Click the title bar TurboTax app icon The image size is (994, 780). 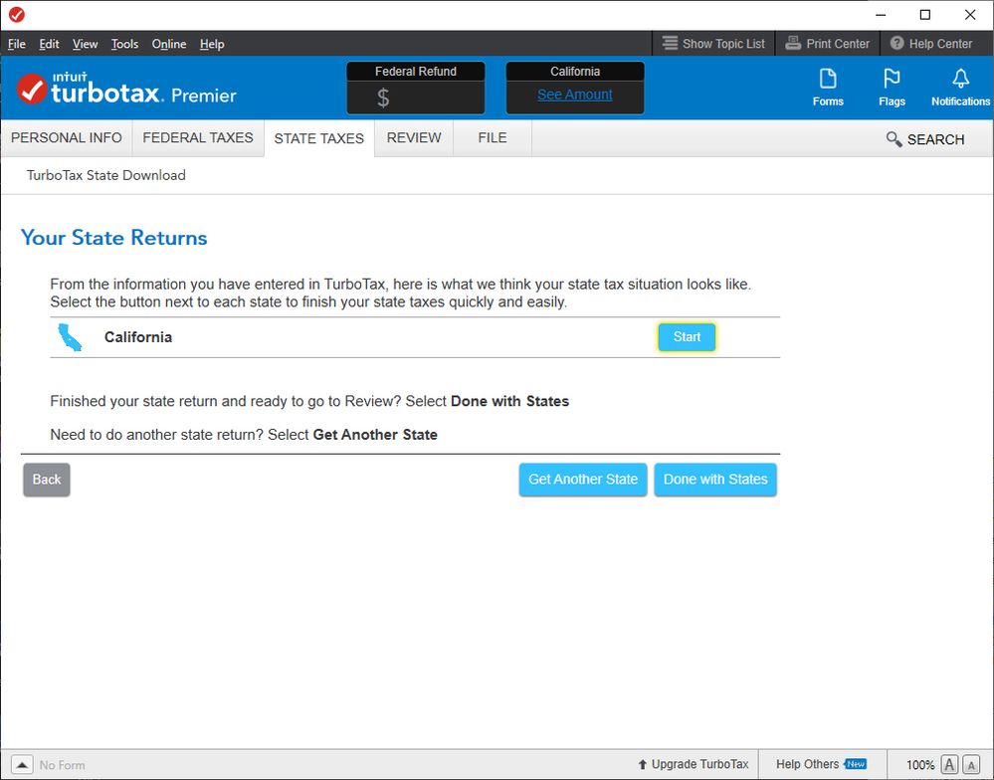pyautogui.click(x=17, y=15)
